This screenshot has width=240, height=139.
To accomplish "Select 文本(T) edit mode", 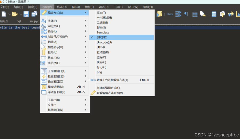I will coord(121,13).
